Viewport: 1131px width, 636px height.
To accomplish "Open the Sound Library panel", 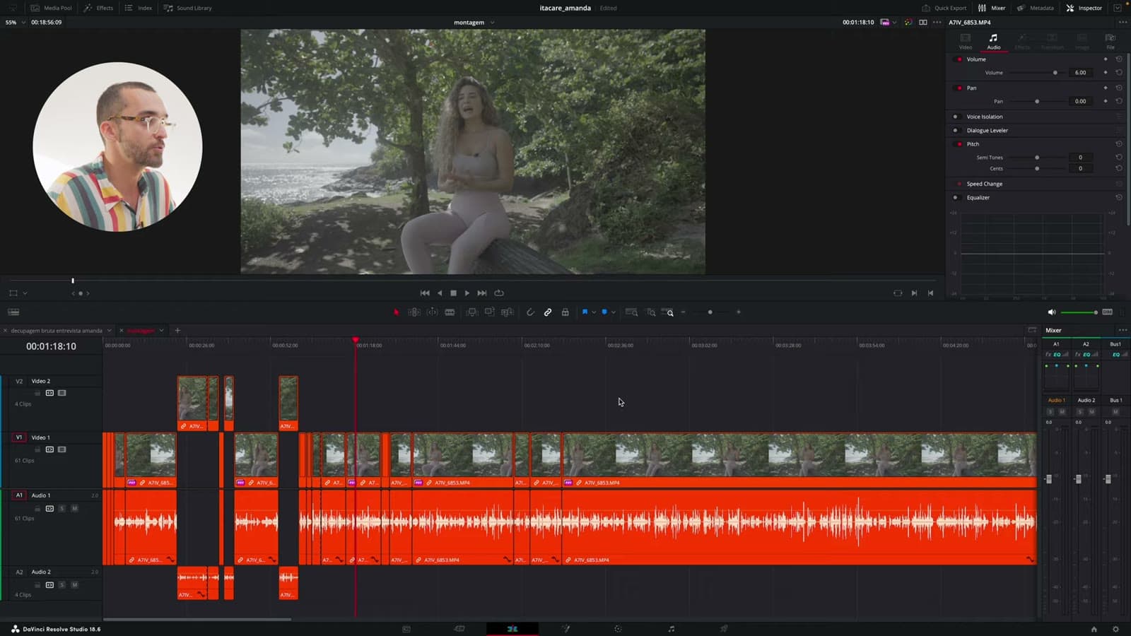I will (187, 8).
